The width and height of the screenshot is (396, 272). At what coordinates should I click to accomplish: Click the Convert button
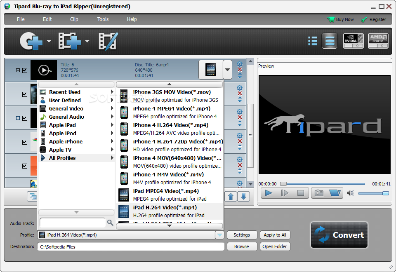pos(339,235)
